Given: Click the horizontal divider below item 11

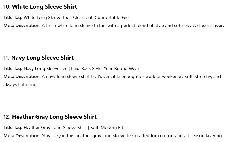Looking at the screenshot, I should pos(114,100).
